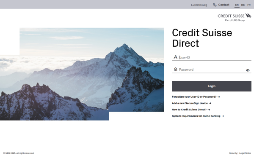Screen dimensions: 254x158
Task: Open Forgotten your User-ID or Password link
Action: (196, 97)
